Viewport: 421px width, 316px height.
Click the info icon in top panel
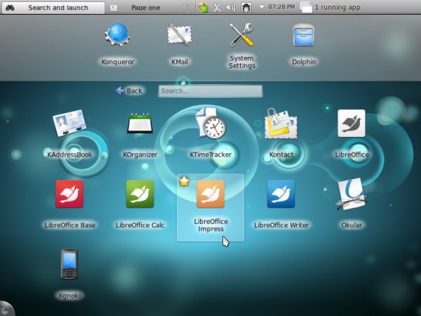pyautogui.click(x=187, y=8)
